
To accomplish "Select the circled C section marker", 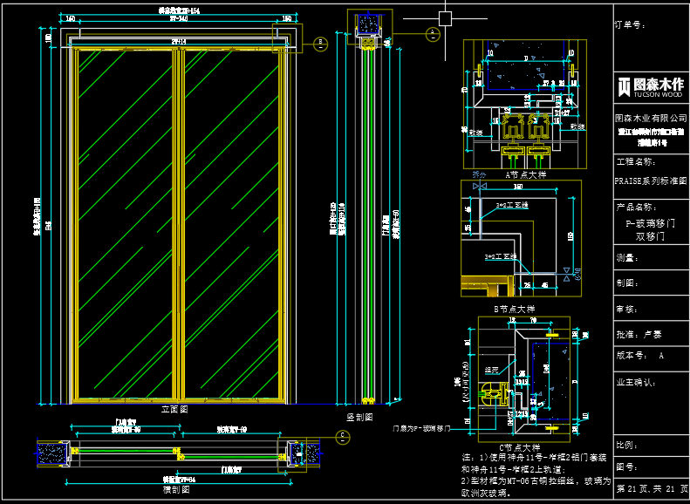I will coord(343,436).
